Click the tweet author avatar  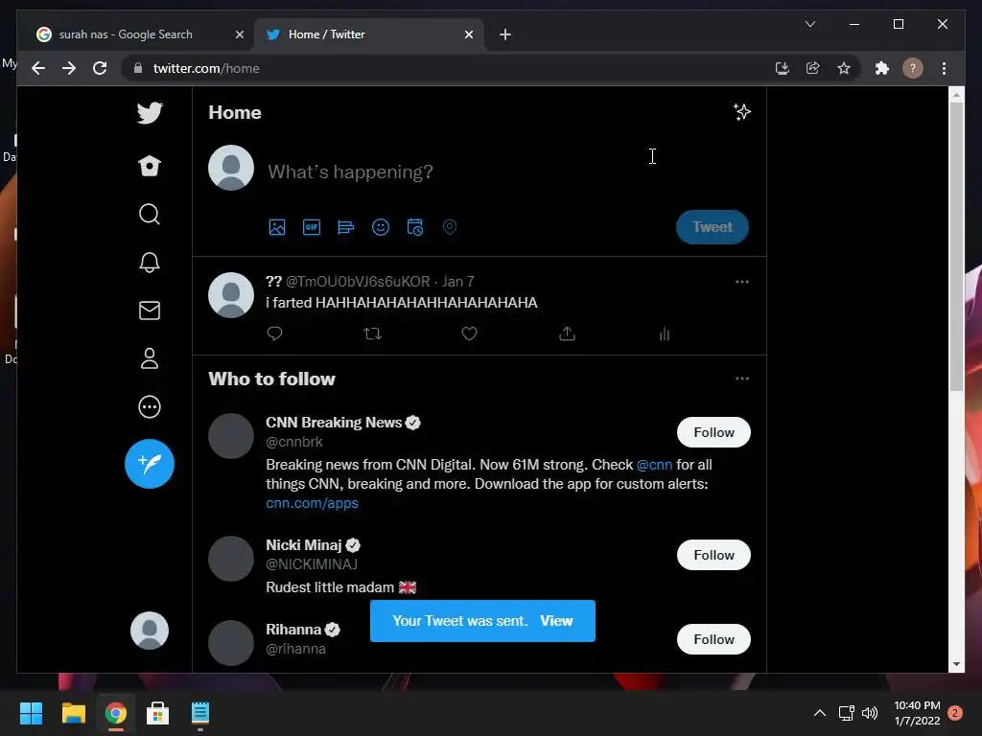pos(231,295)
